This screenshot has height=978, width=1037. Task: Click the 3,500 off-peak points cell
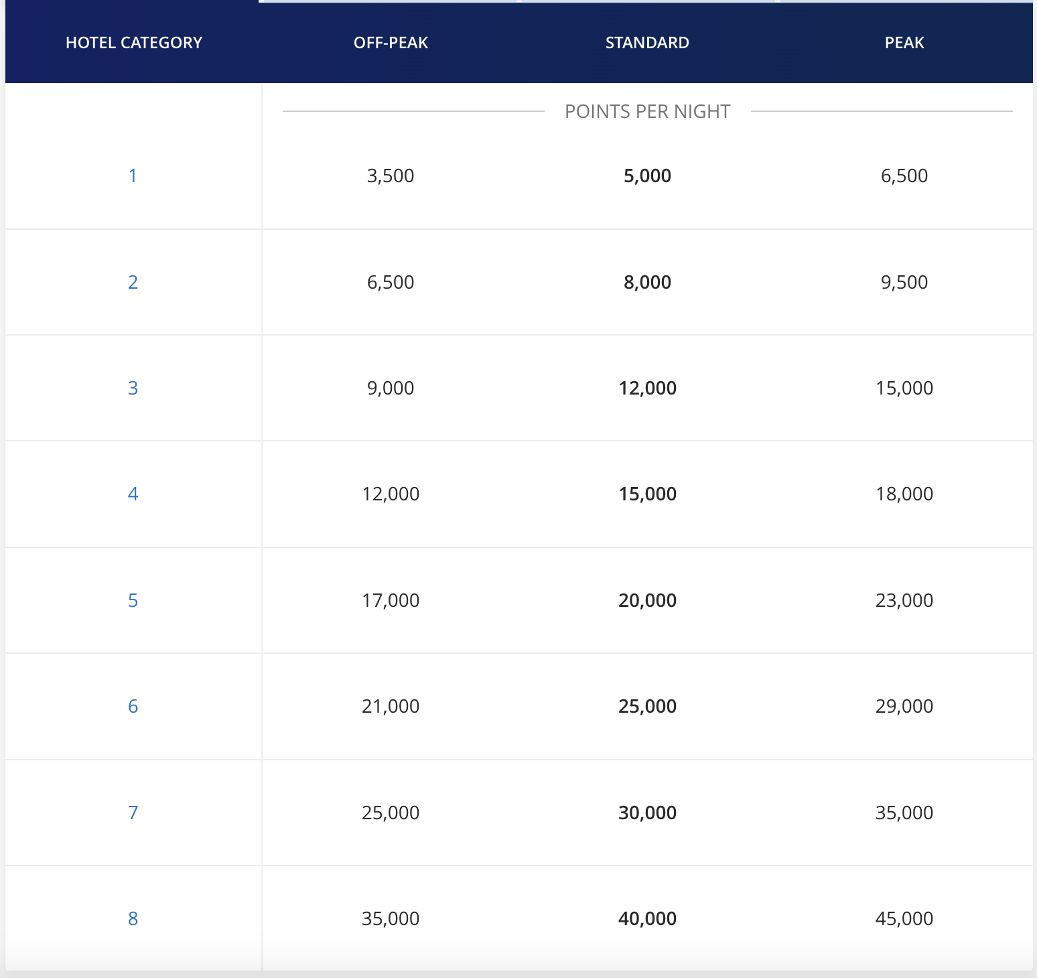[391, 176]
